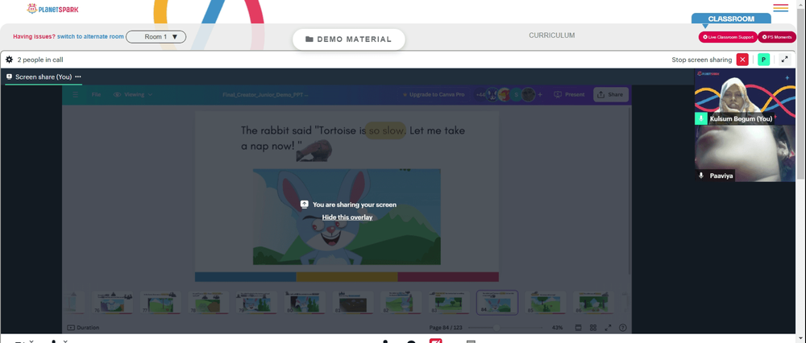Stop screen sharing with red X button
The width and height of the screenshot is (806, 343).
click(742, 60)
